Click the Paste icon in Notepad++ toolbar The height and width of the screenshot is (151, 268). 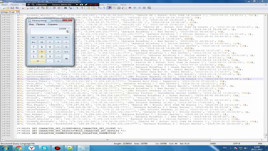(x=48, y=8)
